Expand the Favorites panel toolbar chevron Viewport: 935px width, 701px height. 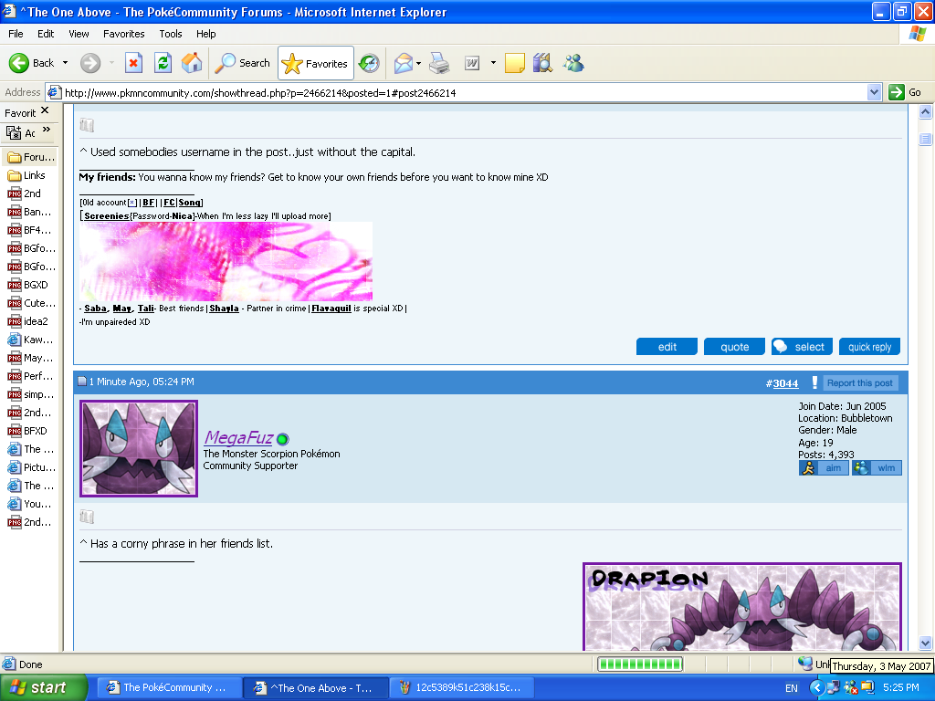tap(47, 130)
